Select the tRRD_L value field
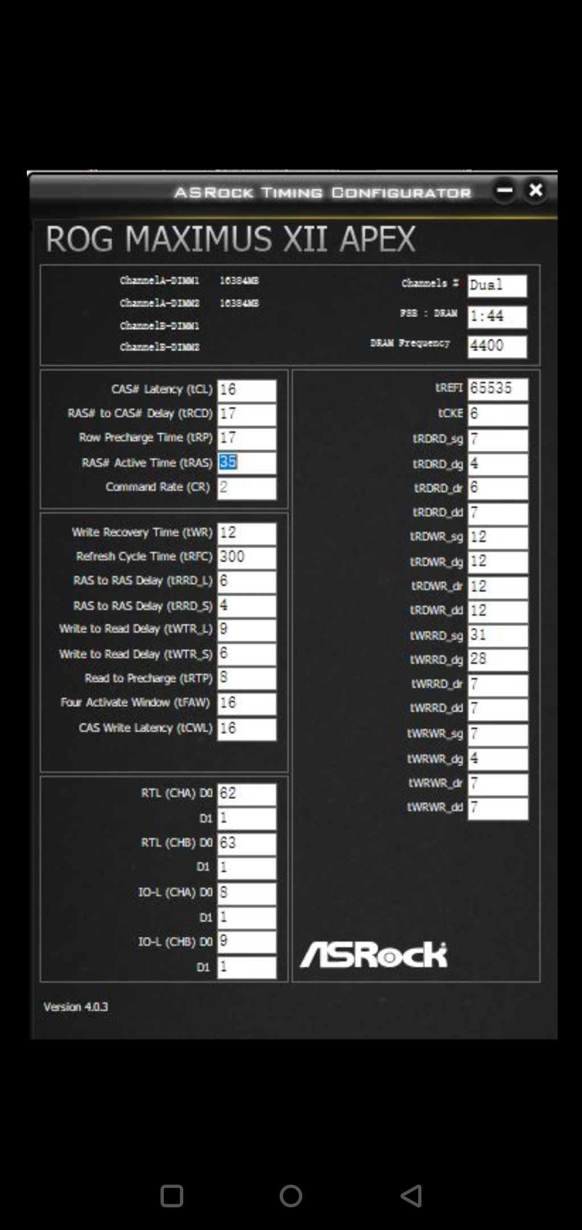Image resolution: width=582 pixels, height=1230 pixels. pyautogui.click(x=247, y=582)
